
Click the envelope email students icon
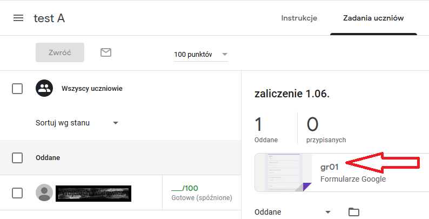click(106, 52)
